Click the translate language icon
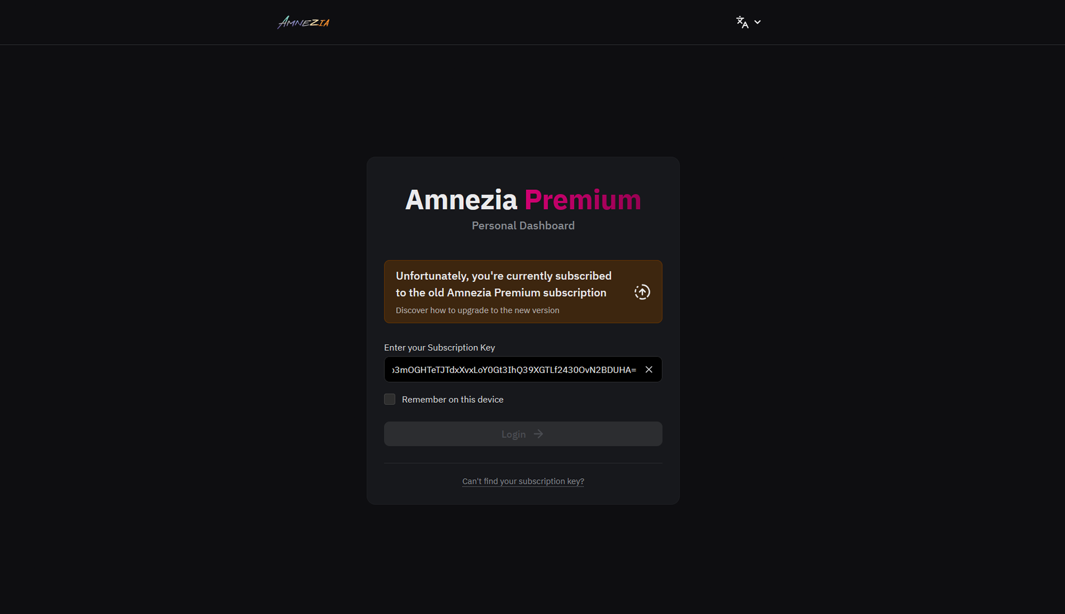 coord(742,22)
